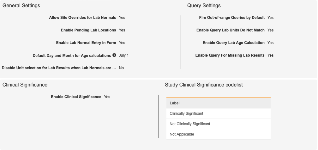This screenshot has height=150, width=318.
Task: Click the truncated Disable Unit selection label
Action: [59, 68]
